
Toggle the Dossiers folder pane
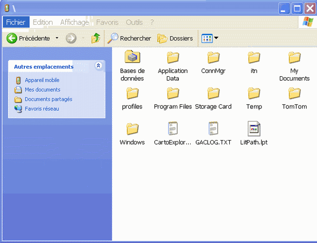pos(175,38)
